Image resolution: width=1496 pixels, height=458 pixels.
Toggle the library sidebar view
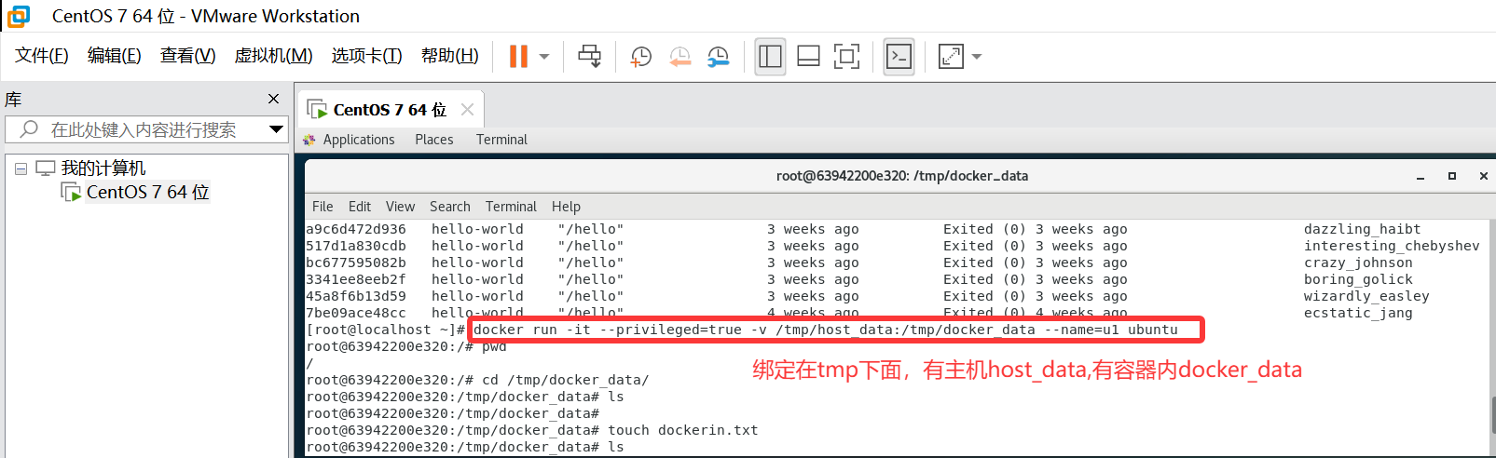point(770,56)
